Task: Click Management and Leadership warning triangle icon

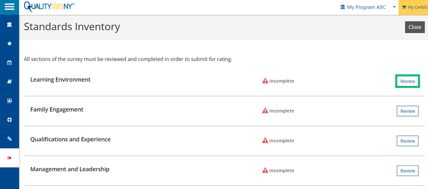Action: (265, 170)
